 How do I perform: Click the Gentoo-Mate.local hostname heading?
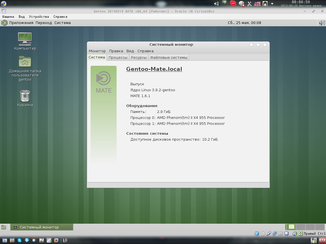154,69
